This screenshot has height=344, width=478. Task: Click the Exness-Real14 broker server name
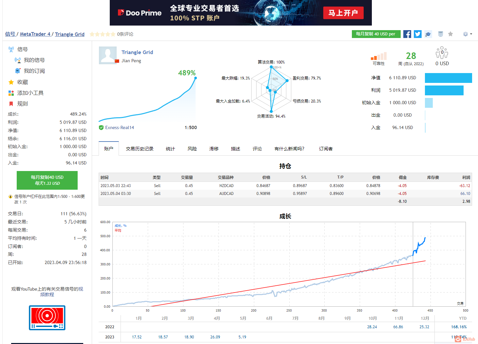(x=120, y=128)
